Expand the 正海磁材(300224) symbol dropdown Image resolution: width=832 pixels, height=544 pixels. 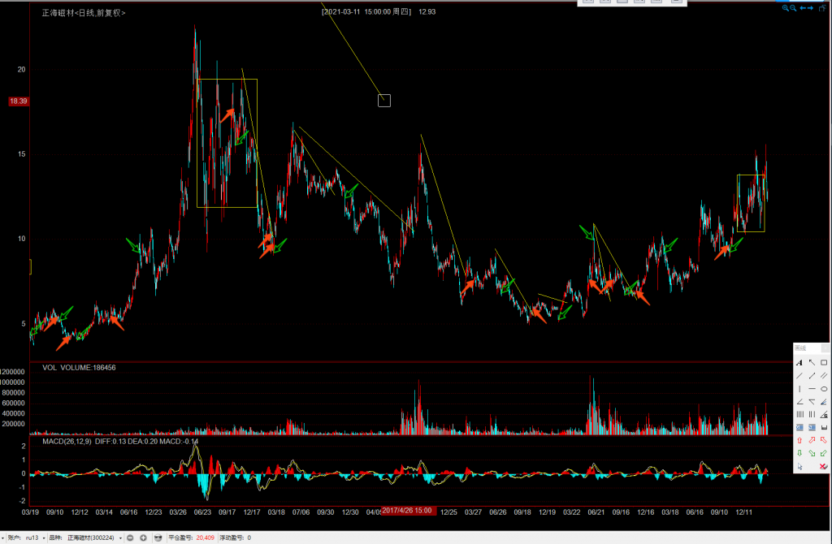(120, 538)
